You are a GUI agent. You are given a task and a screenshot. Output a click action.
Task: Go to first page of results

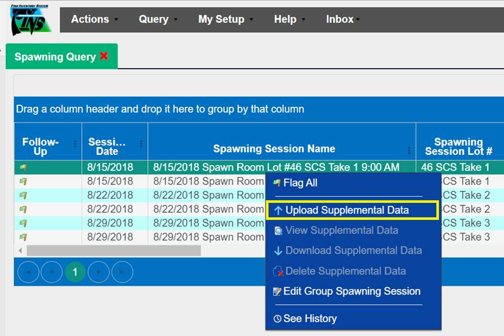[x=28, y=272]
